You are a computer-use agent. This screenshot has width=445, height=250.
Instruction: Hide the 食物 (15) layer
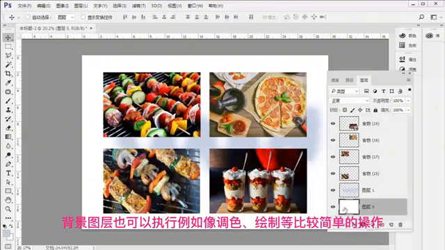tap(333, 174)
